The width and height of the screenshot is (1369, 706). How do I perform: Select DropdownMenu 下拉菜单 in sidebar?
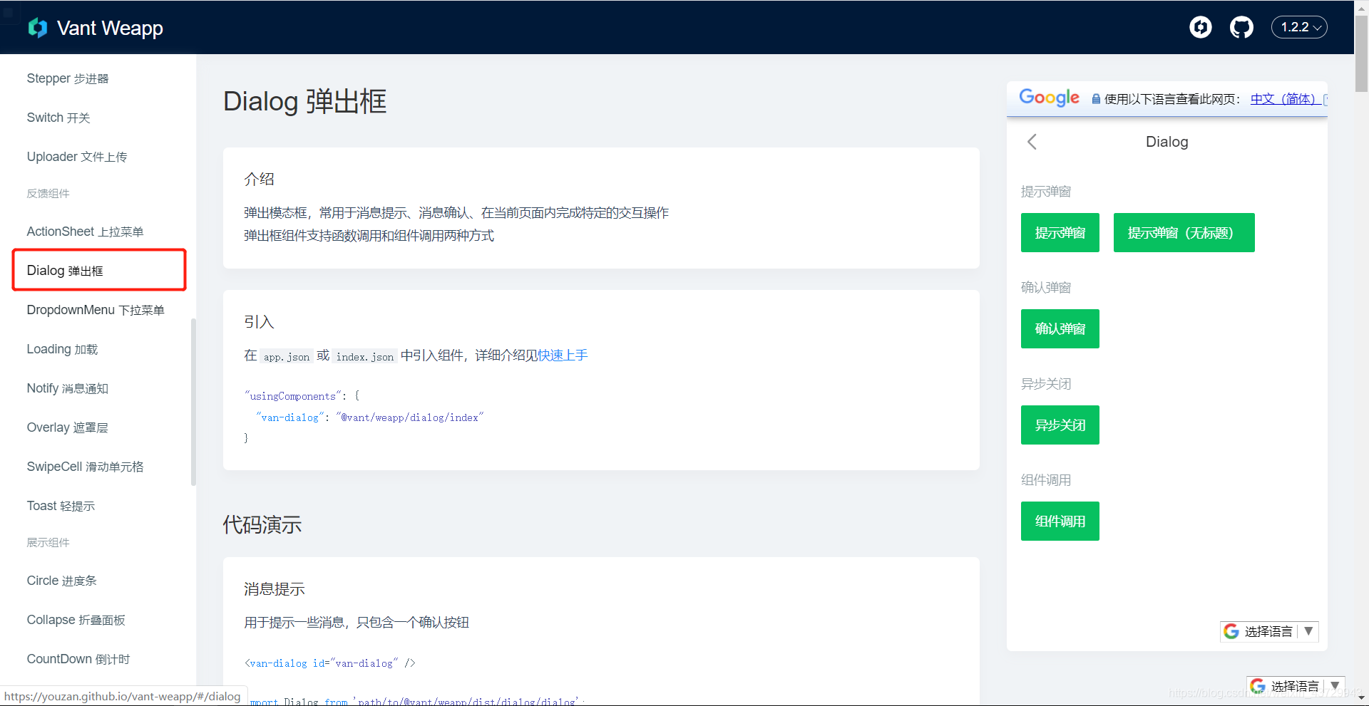96,310
